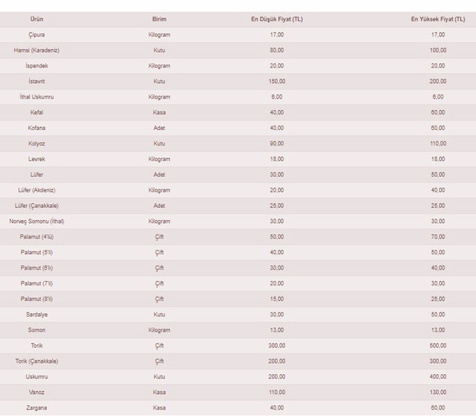Image resolution: width=476 pixels, height=416 pixels.
Task: Click the Palamut (4'lü) product name
Action: click(37, 237)
